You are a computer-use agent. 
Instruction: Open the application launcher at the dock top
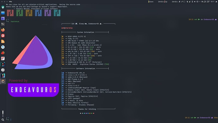click(x=3, y=7)
